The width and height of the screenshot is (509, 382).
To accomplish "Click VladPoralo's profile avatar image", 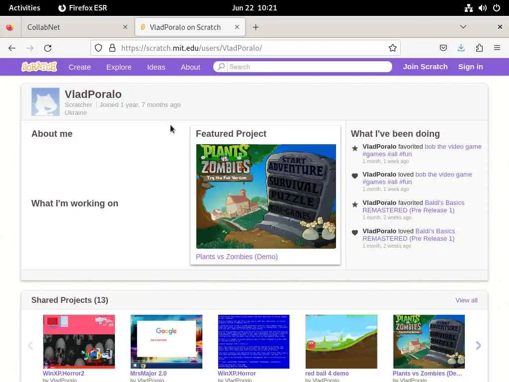I will coord(45,101).
